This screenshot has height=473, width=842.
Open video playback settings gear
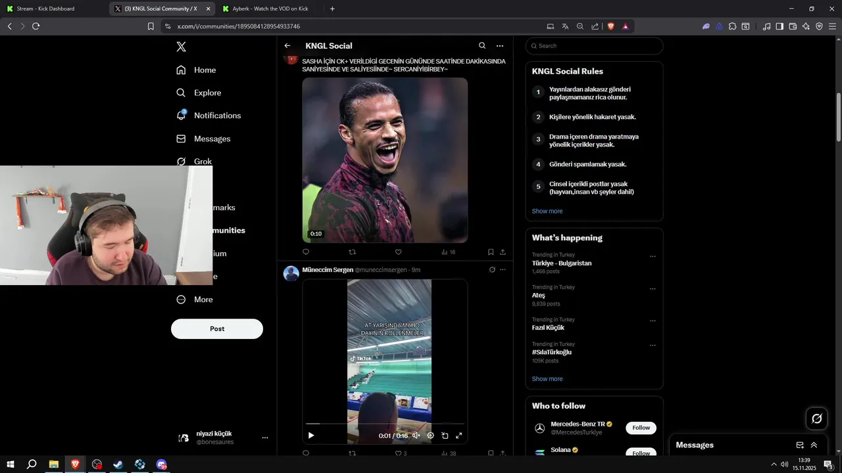point(430,436)
